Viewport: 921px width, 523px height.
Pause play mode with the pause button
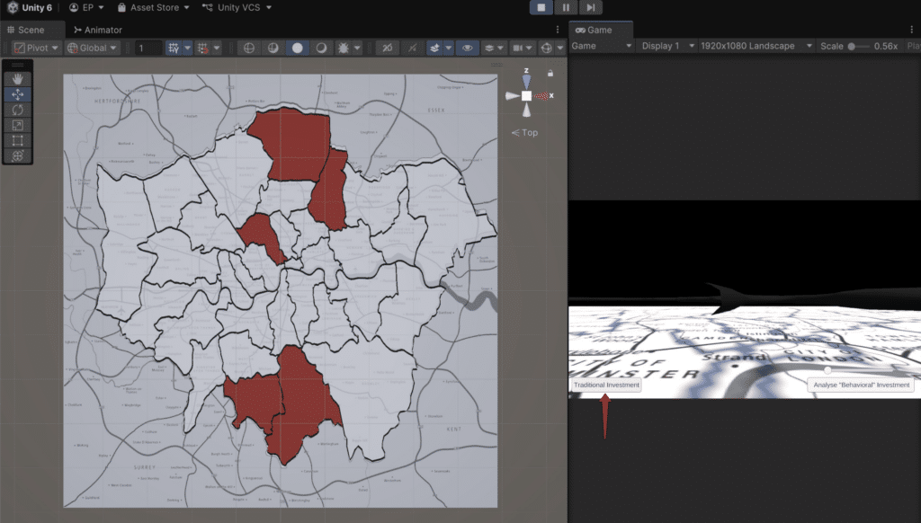click(566, 7)
